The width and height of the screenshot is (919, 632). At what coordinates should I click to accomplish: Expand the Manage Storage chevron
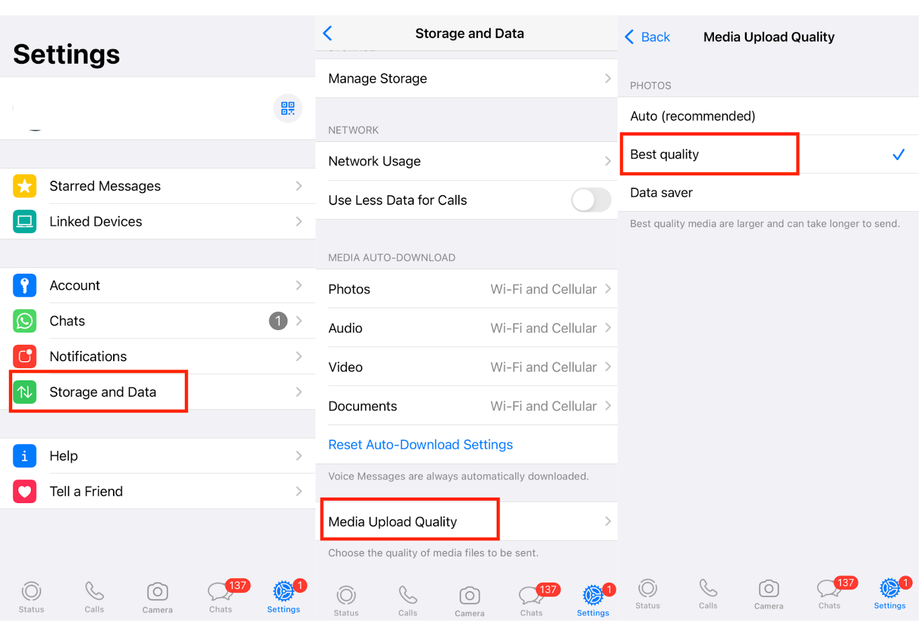608,78
